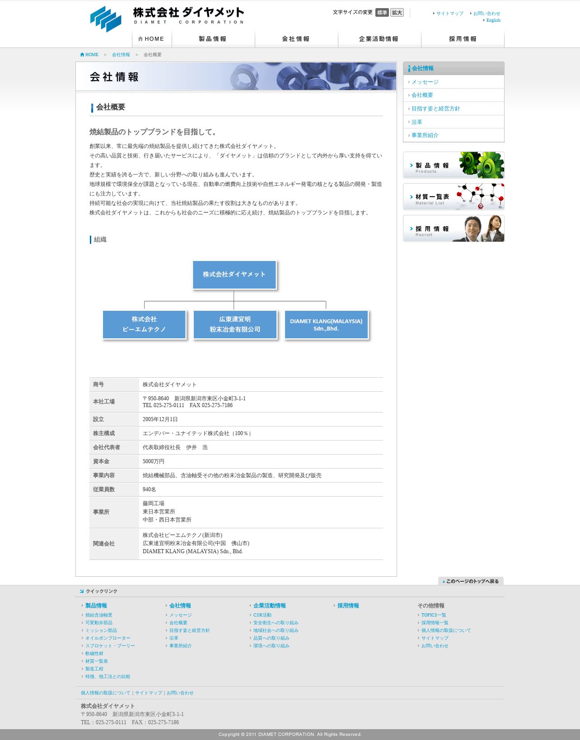
Task: Open 製品情報 in the navigation bar
Action: click(213, 39)
